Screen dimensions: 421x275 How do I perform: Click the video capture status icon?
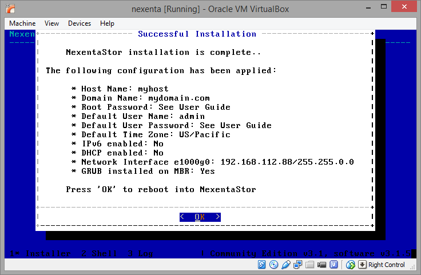(321, 265)
